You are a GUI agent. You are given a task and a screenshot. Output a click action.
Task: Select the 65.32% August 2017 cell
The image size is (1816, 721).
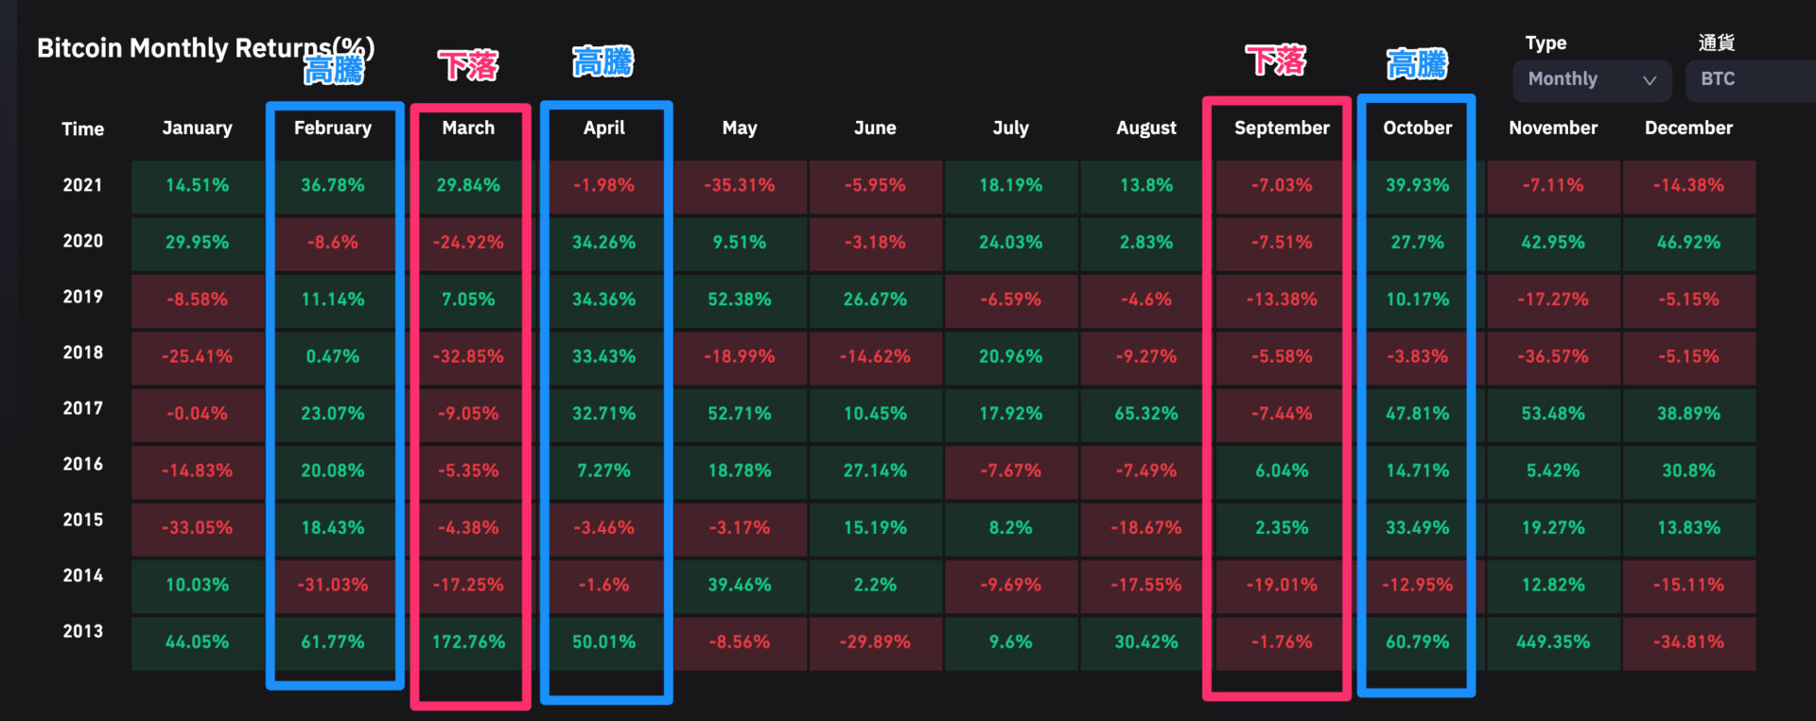1146,414
